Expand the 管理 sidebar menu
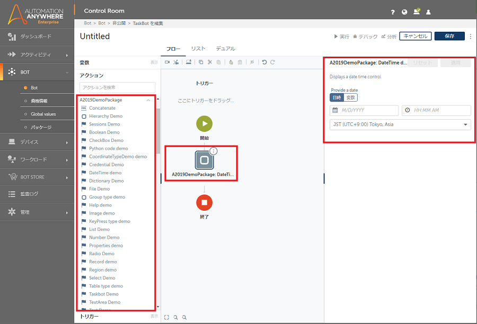477x324 pixels. click(x=37, y=212)
